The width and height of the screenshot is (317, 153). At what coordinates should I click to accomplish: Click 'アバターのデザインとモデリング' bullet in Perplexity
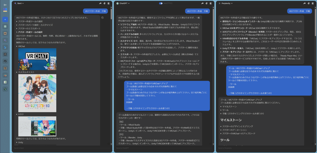coord(237,126)
